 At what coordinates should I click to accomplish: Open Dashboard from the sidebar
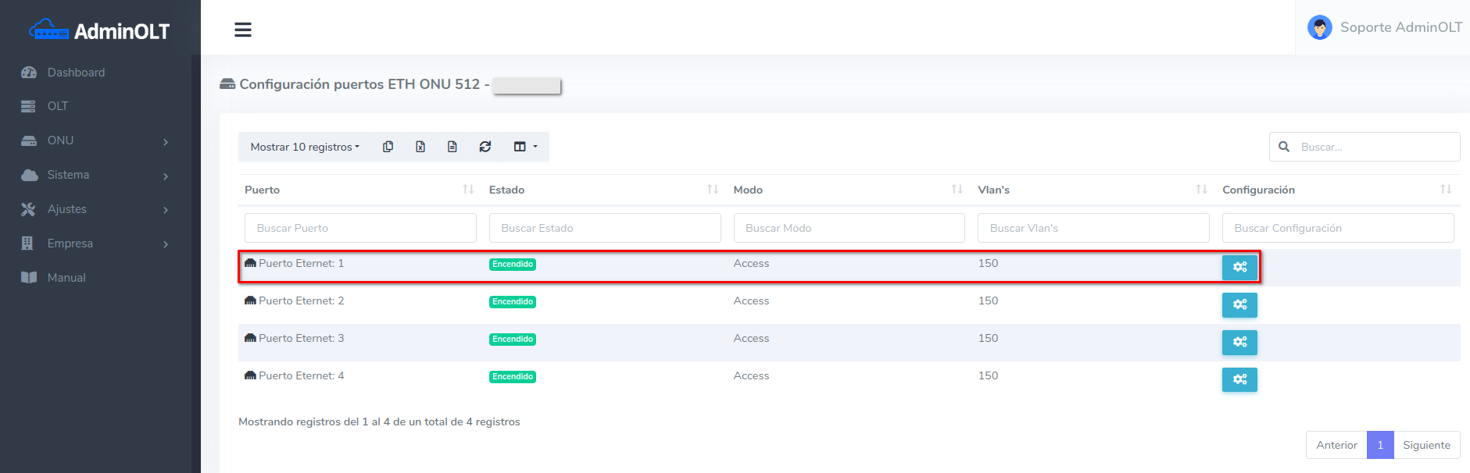point(76,73)
